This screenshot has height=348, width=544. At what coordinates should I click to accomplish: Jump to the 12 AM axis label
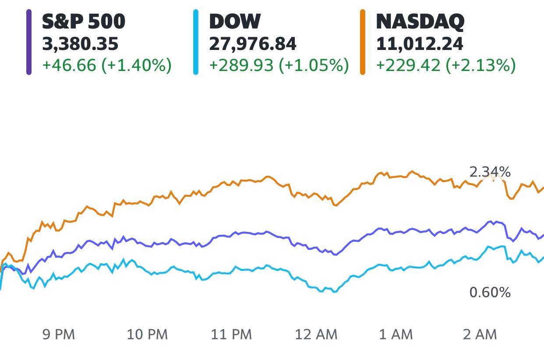point(316,335)
